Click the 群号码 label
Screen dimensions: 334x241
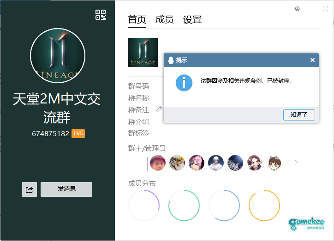click(138, 86)
